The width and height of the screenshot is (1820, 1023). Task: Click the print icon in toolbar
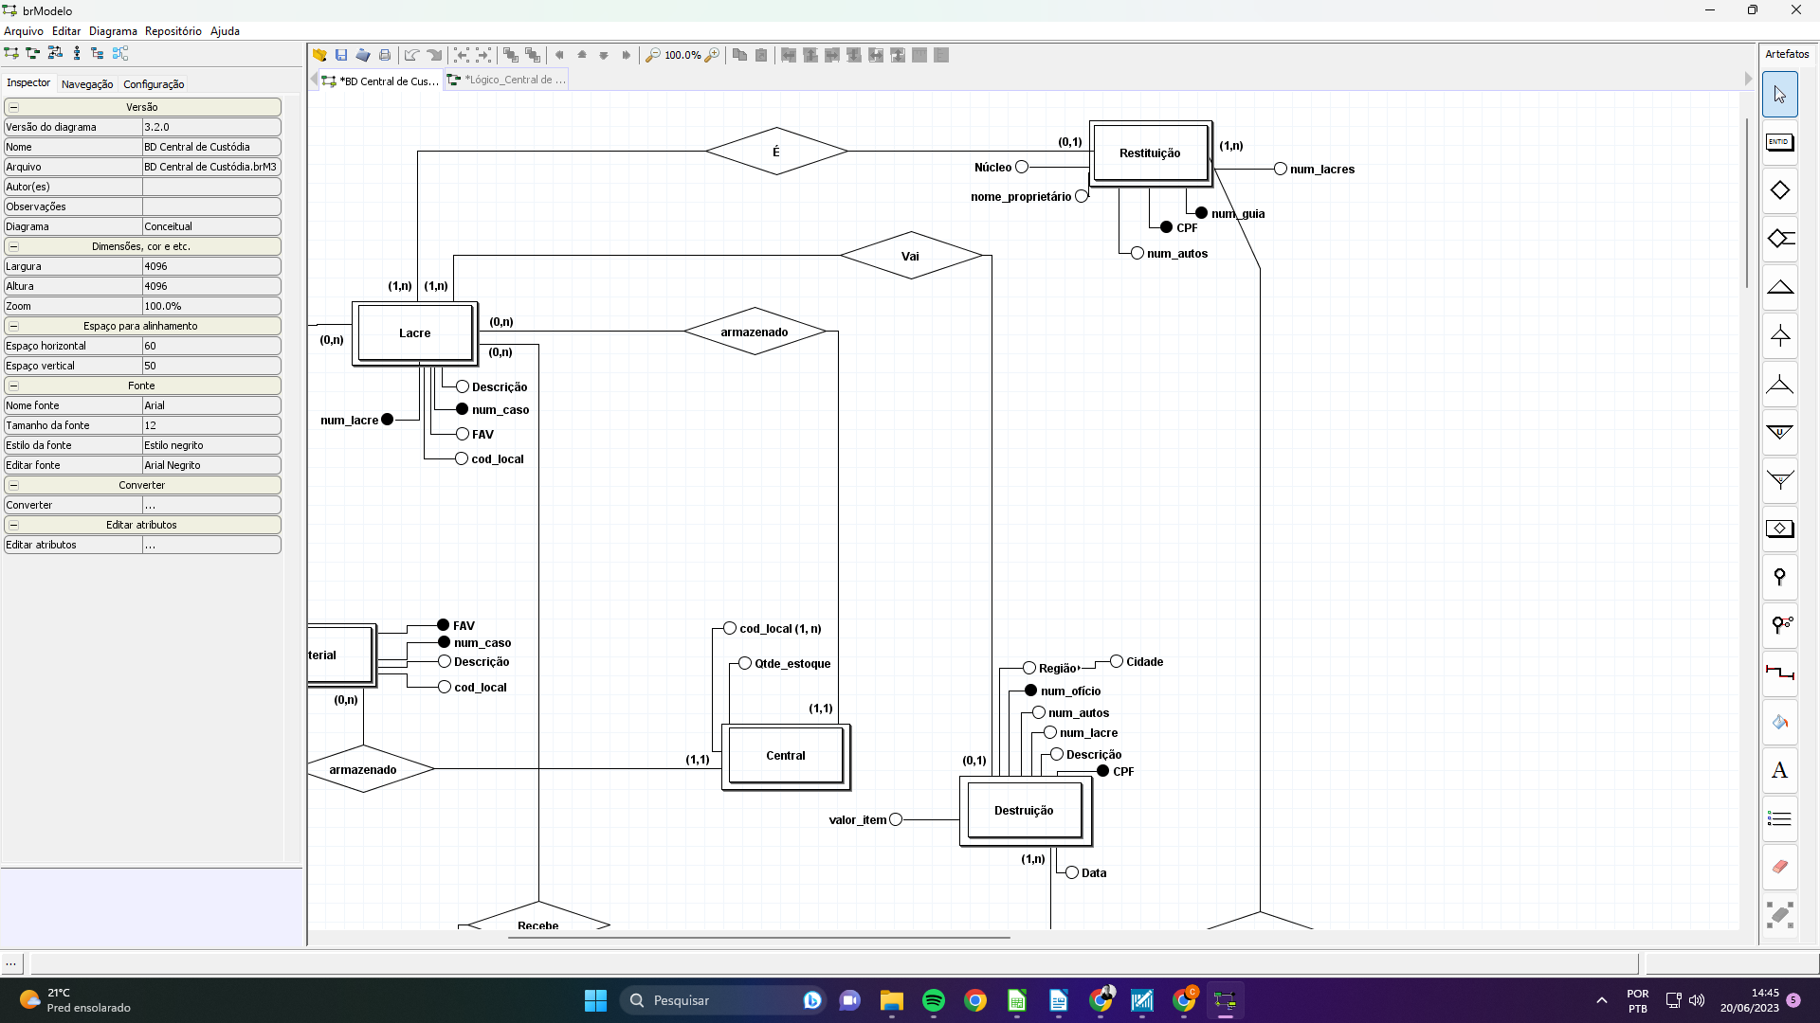pyautogui.click(x=385, y=55)
